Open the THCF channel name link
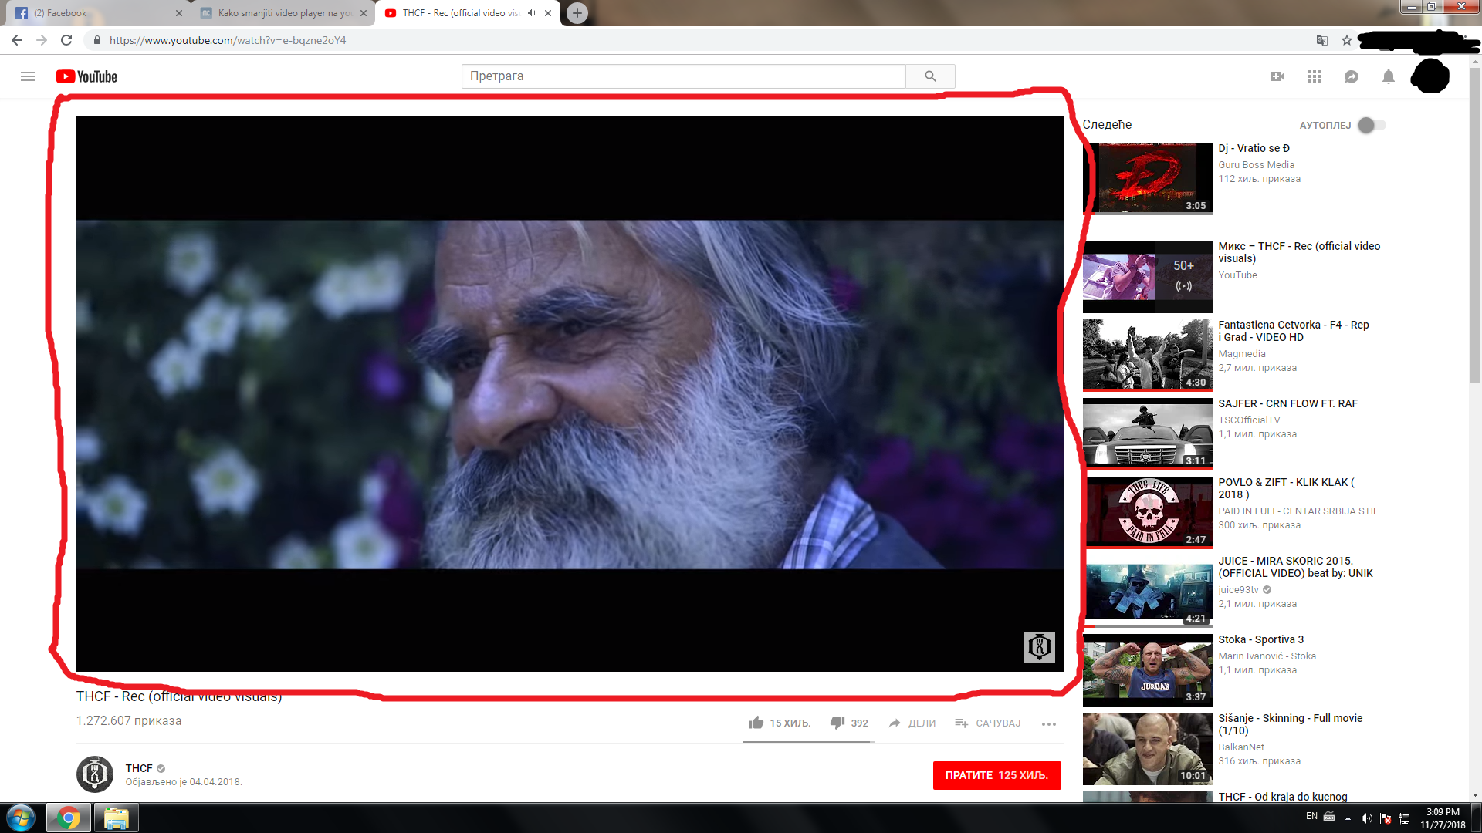Screen dimensions: 1482x833 (x=139, y=768)
